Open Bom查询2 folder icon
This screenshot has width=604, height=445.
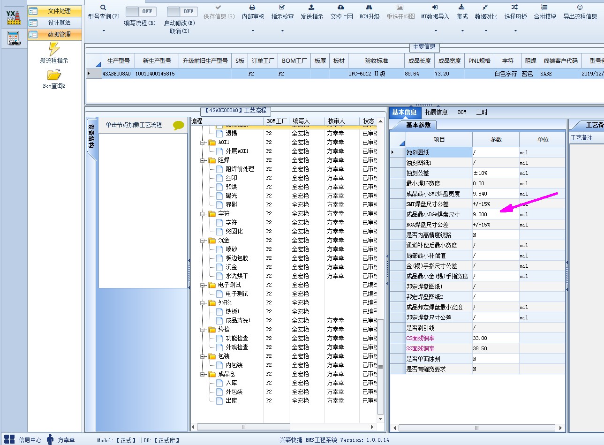tap(54, 75)
